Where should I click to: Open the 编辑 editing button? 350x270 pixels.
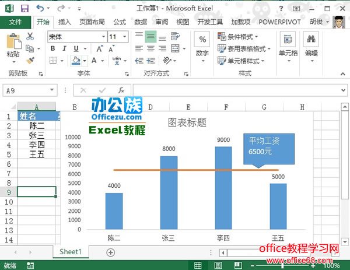tap(311, 47)
